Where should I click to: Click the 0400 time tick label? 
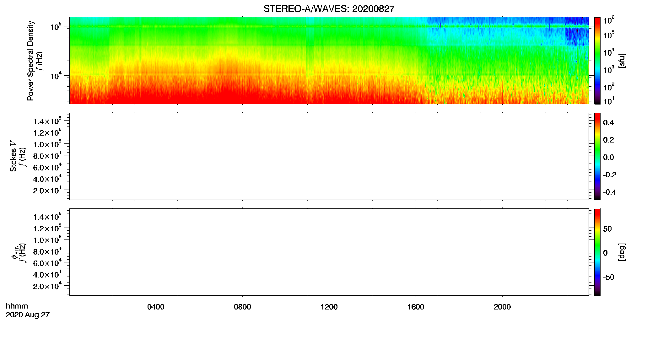156,307
